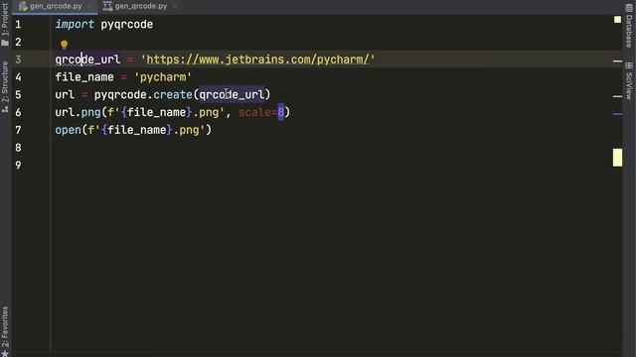Viewport: 636px width, 357px height.
Task: Click the 'open' function on line 7
Action: click(x=69, y=130)
